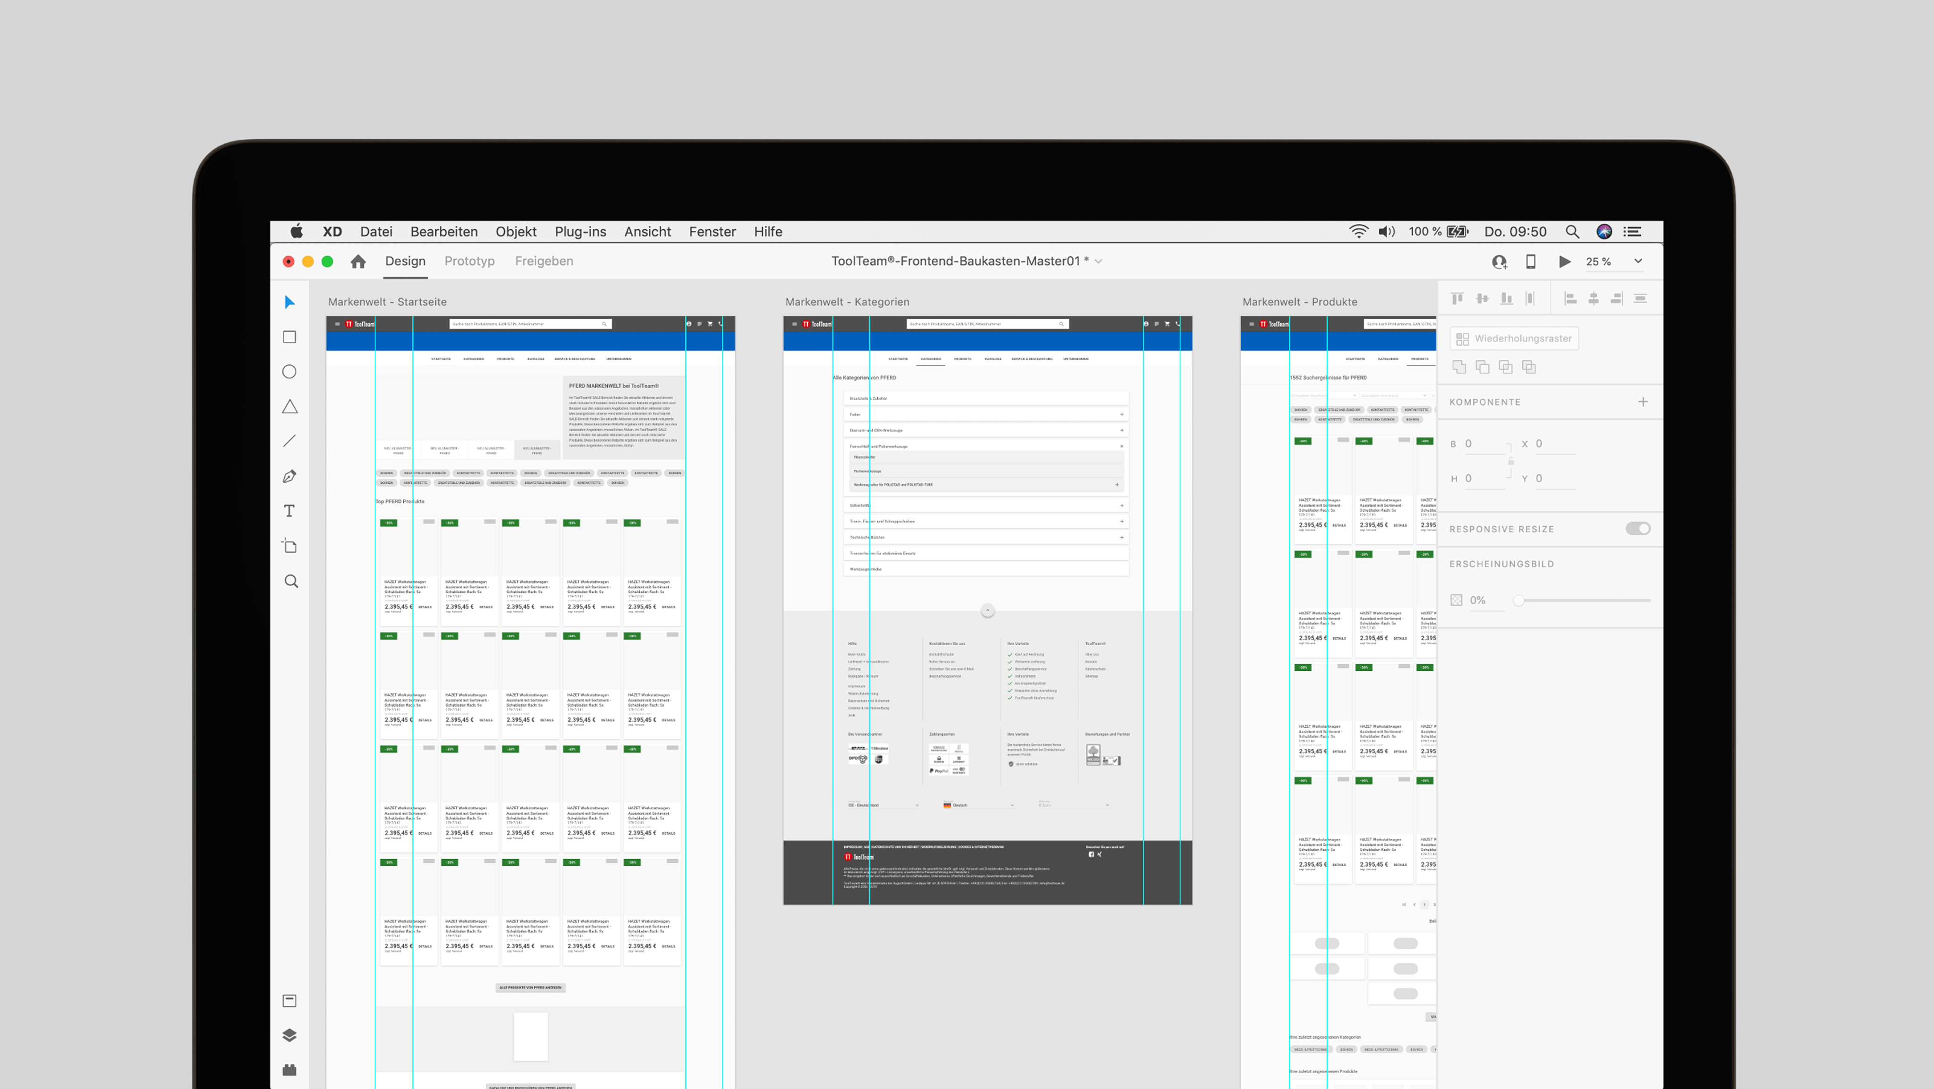Viewport: 1934px width, 1089px height.
Task: Select artboard title Markenwelt - Produkte
Action: [1299, 302]
